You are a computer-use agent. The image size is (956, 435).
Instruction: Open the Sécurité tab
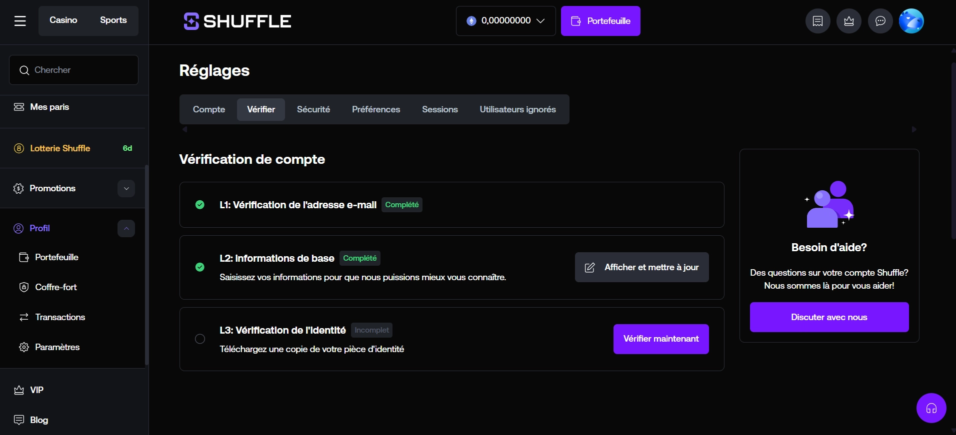[x=313, y=109]
